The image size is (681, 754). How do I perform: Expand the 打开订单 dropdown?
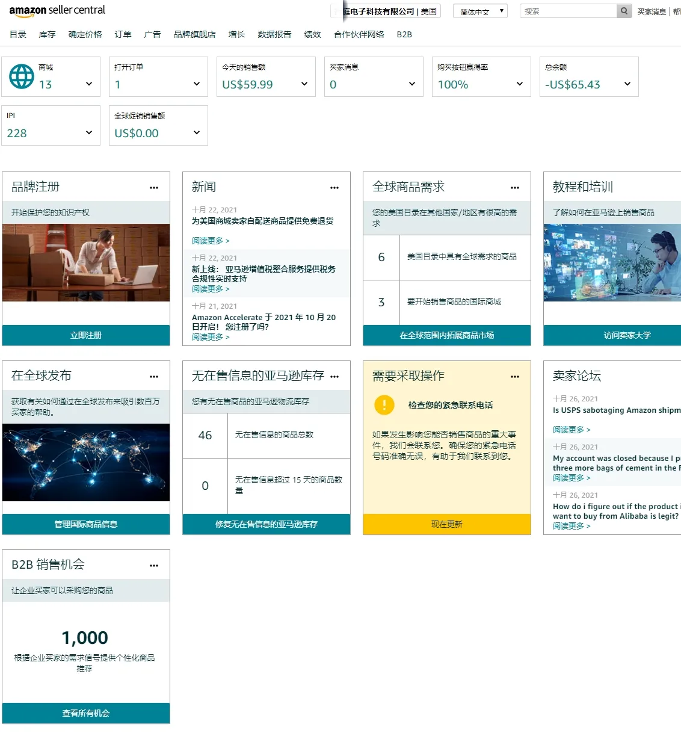(x=197, y=84)
